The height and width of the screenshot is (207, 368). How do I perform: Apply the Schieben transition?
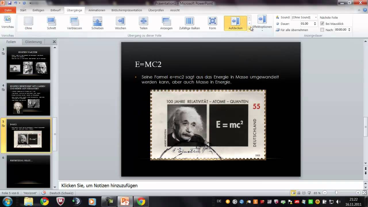(x=97, y=23)
